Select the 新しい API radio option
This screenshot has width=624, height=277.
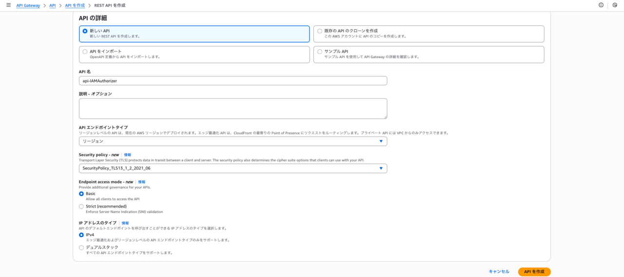[x=85, y=31]
